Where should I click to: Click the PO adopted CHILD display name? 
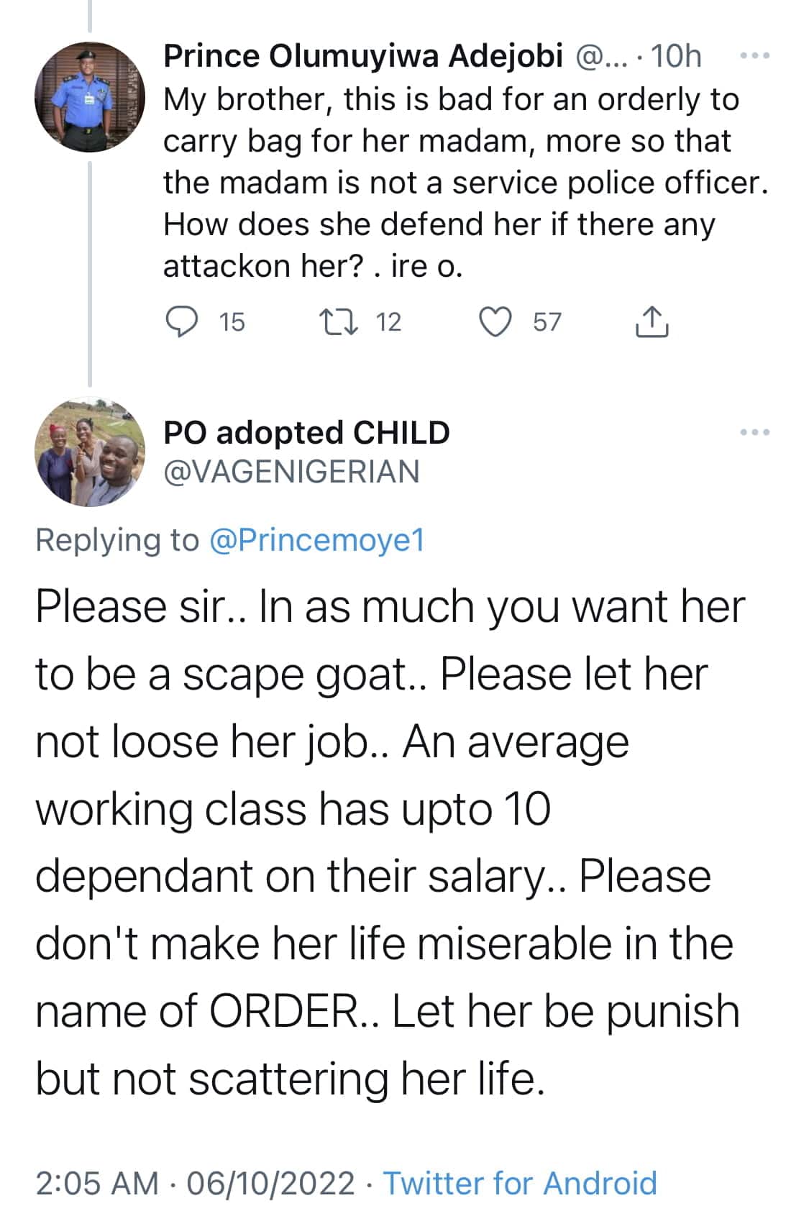point(306,433)
